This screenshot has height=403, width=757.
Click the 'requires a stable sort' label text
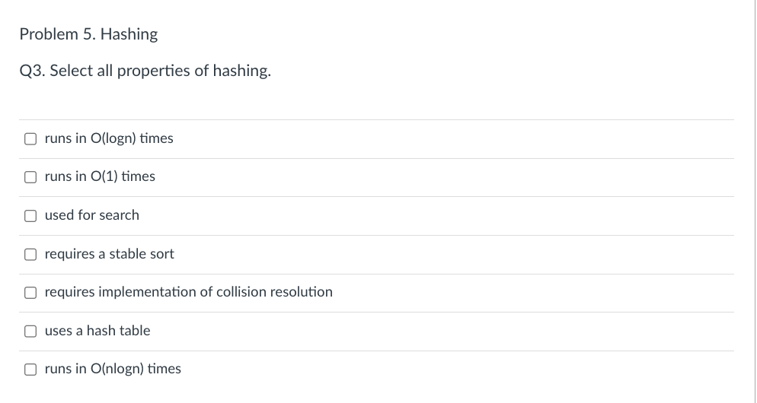109,253
